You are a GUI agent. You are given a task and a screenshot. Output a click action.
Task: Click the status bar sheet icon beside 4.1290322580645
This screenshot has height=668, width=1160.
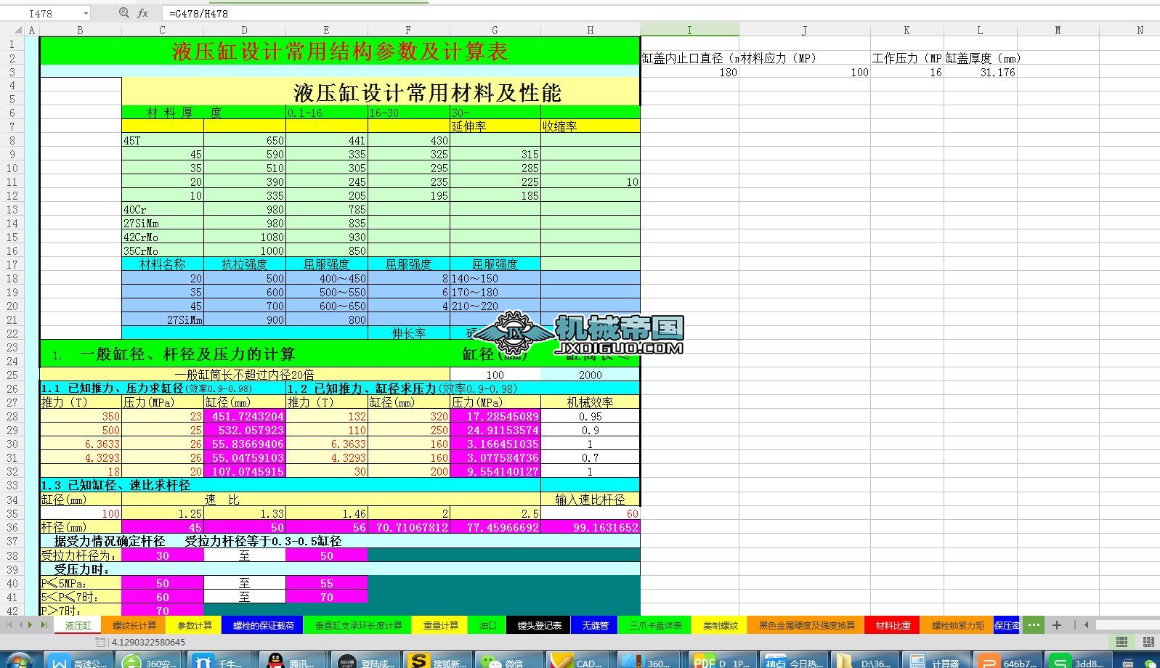(x=101, y=642)
